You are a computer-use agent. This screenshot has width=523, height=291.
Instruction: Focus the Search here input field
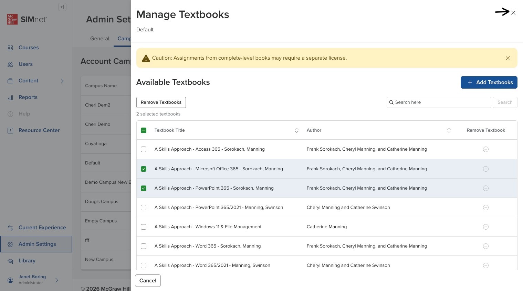coord(439,102)
